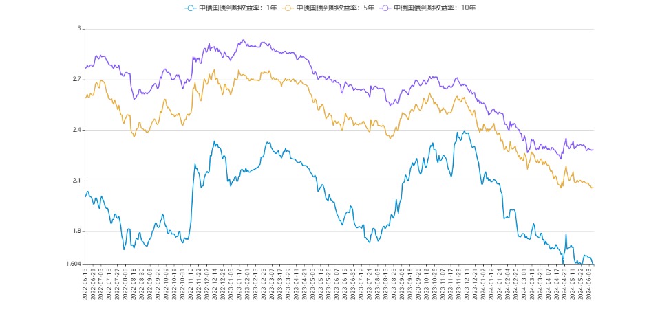Image resolution: width=660 pixels, height=329 pixels.
Task: Click the 1.8 y-axis tick label
Action: coord(76,231)
